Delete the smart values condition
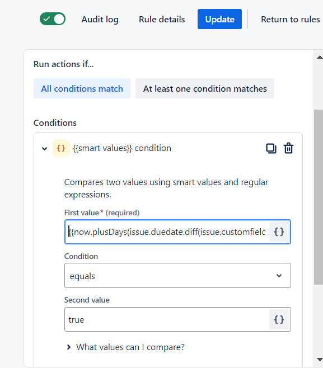This screenshot has width=323, height=368. [288, 148]
